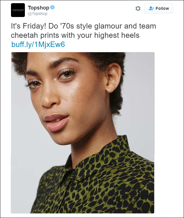
Task: Click the word Follow on the button
Action: 162,8
